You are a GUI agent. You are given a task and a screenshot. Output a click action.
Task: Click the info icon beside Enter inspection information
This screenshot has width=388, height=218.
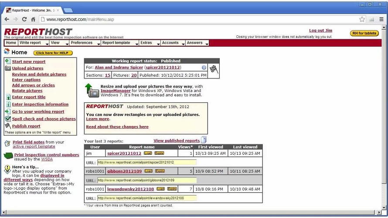point(8,104)
